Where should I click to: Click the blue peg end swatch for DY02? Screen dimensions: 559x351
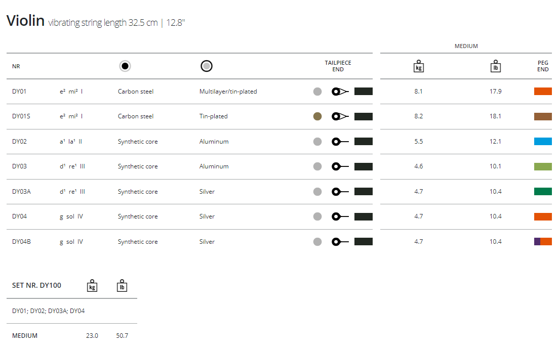(543, 142)
